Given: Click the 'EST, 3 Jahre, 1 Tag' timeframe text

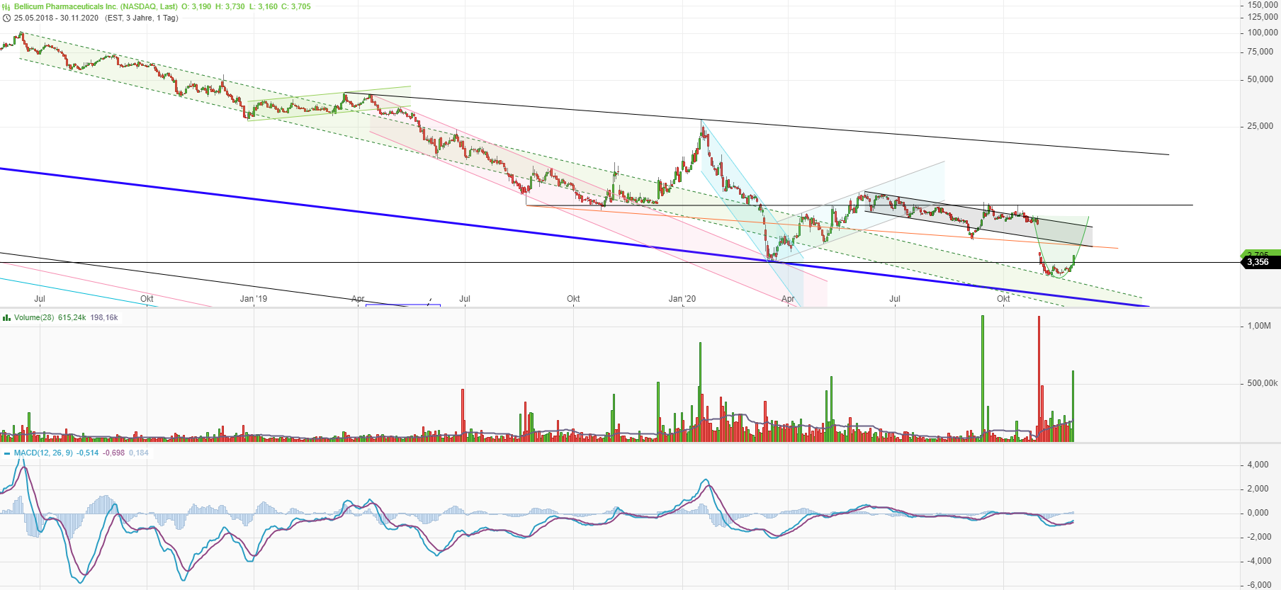Looking at the screenshot, I should 142,18.
